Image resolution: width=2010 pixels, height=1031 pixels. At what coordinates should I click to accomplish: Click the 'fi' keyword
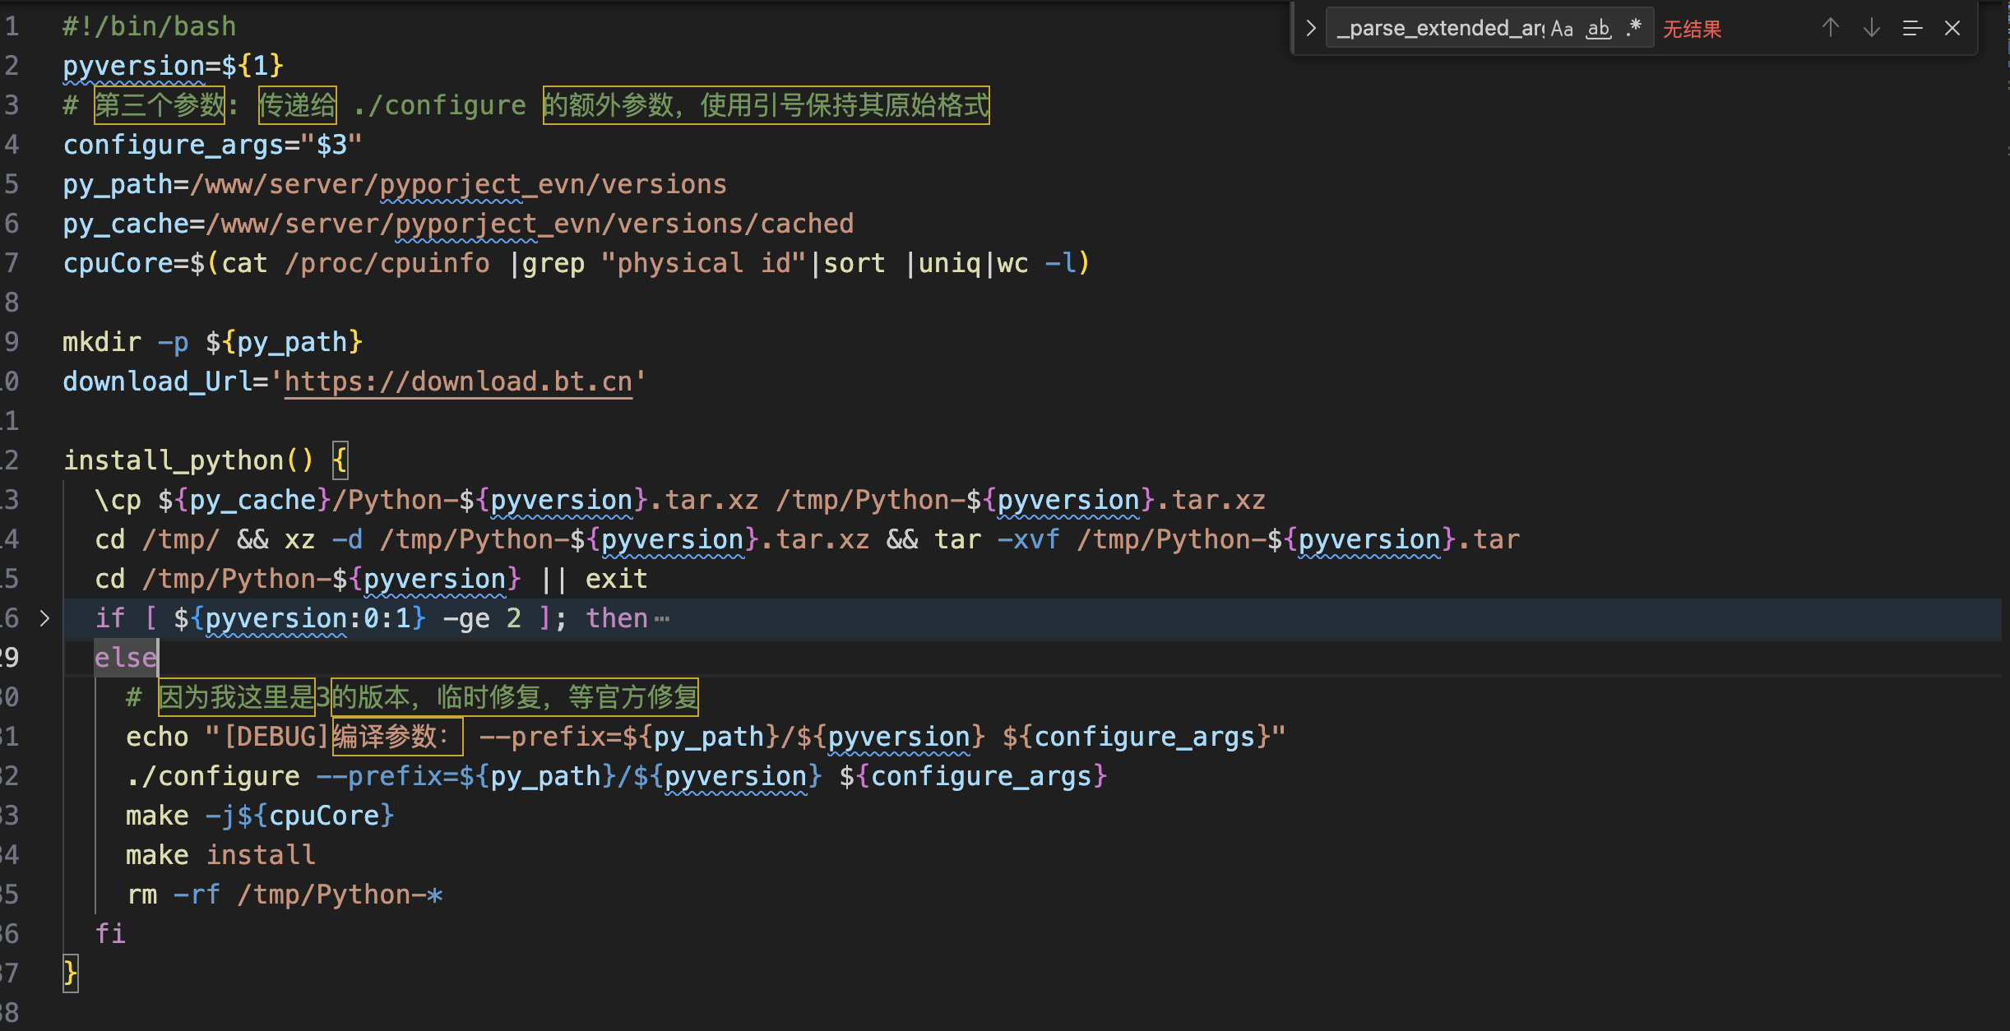[110, 934]
